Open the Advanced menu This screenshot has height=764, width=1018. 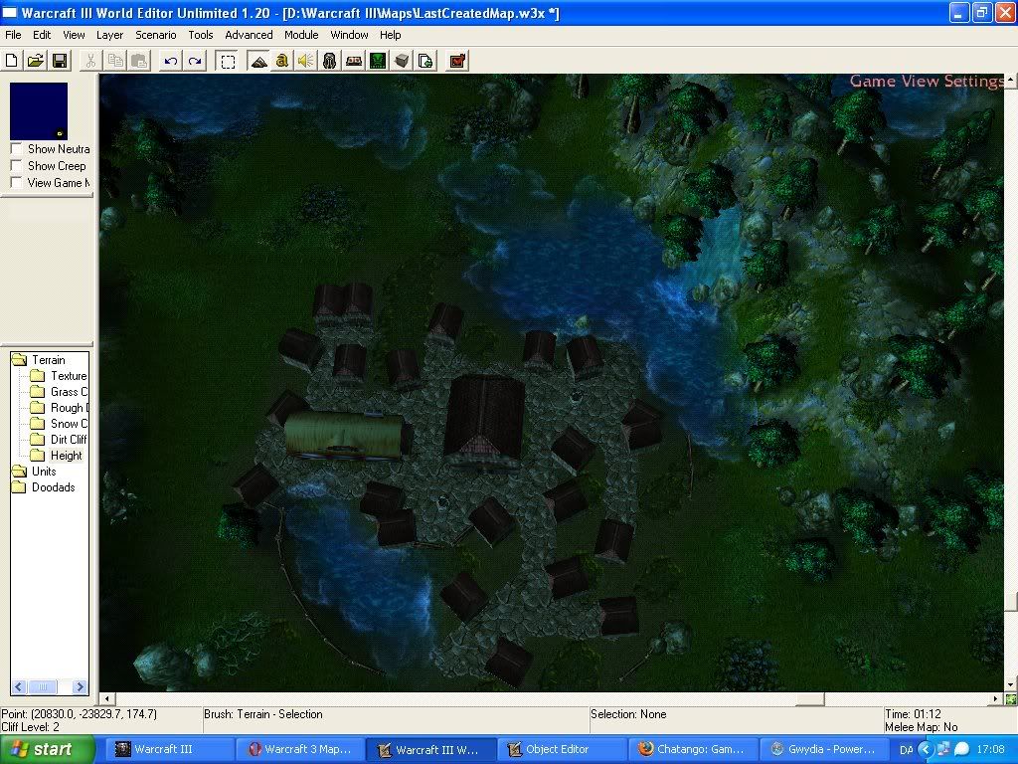[249, 35]
